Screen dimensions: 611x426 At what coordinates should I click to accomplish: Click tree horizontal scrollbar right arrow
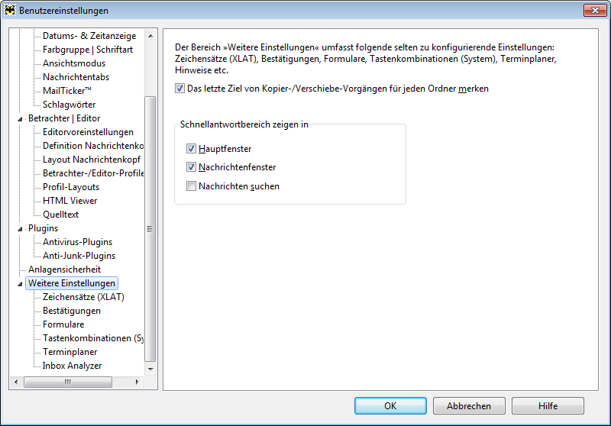[x=137, y=382]
